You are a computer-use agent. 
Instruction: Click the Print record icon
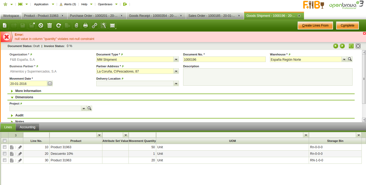pos(85,25)
